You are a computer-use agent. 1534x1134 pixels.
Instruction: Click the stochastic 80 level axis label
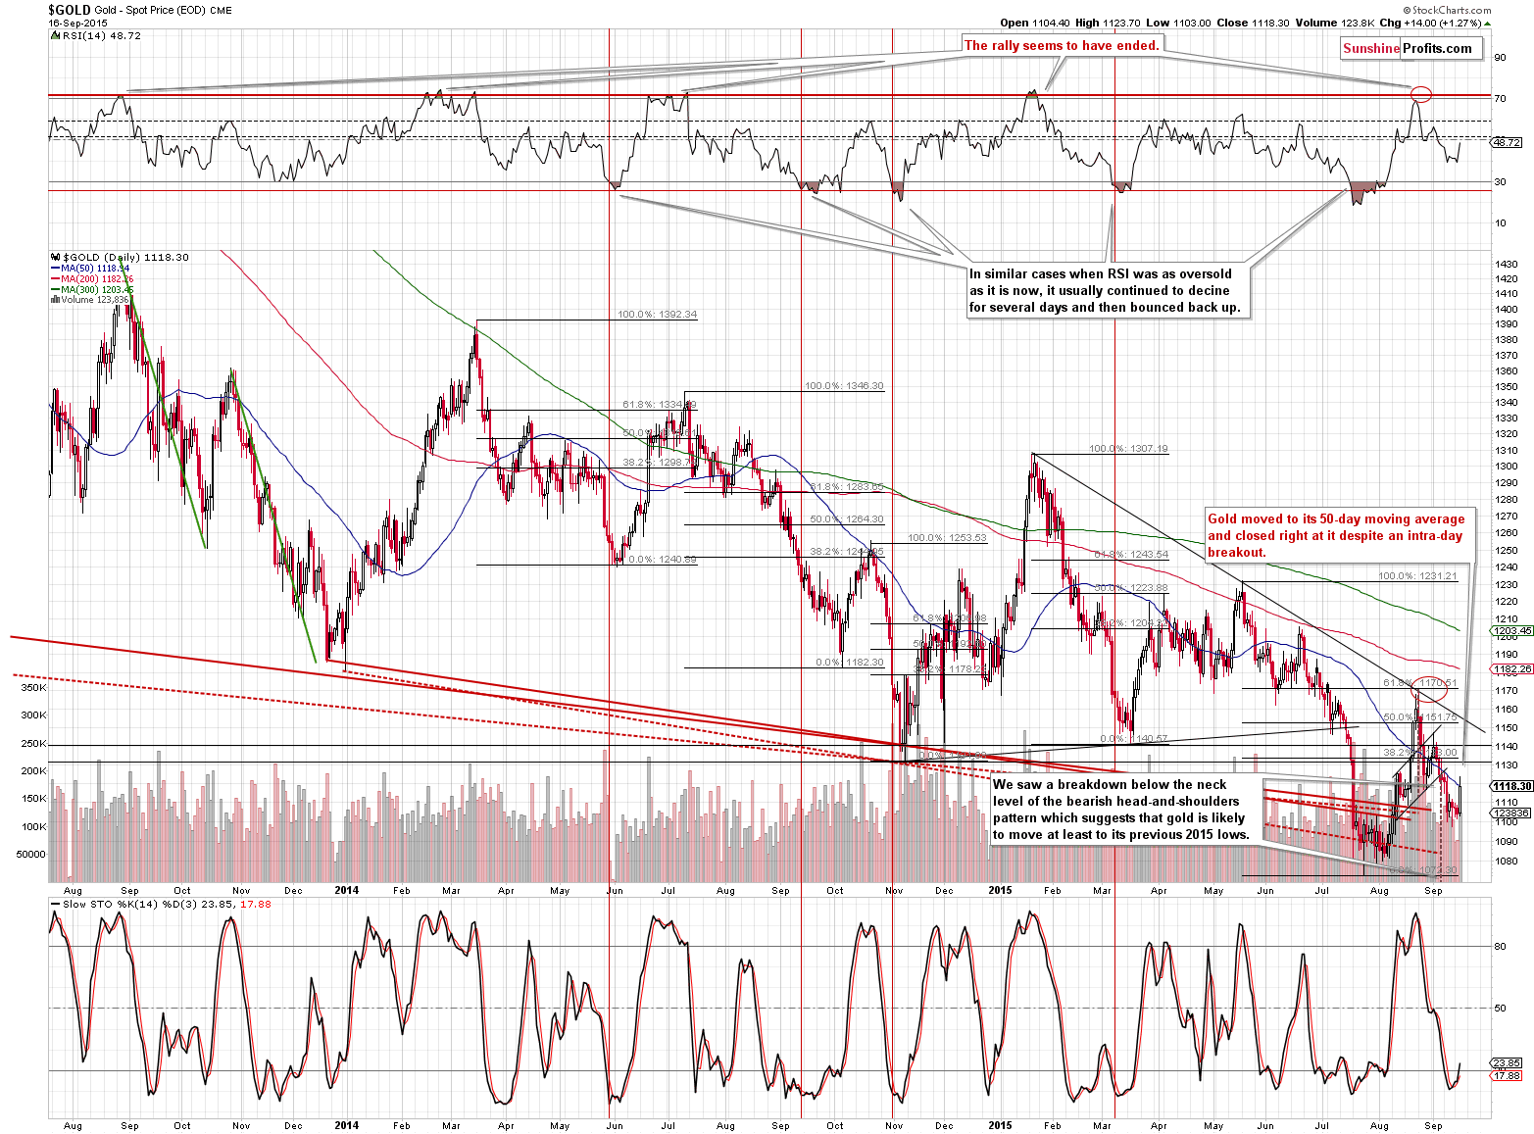1500,947
